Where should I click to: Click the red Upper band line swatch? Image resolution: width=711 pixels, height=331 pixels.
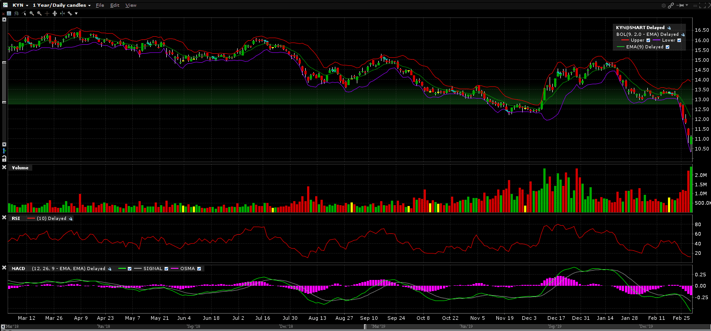pos(625,40)
